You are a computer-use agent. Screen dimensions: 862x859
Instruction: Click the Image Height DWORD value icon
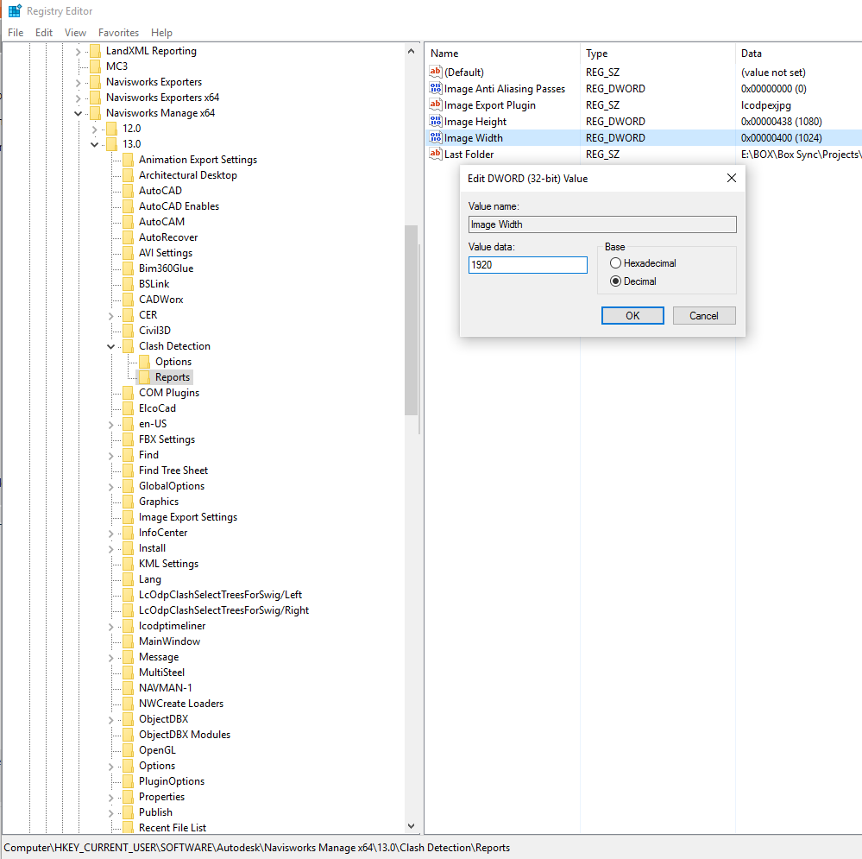[436, 121]
